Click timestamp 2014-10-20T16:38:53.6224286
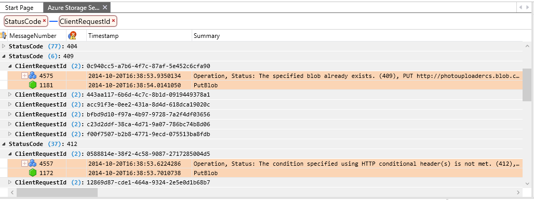 click(135, 163)
